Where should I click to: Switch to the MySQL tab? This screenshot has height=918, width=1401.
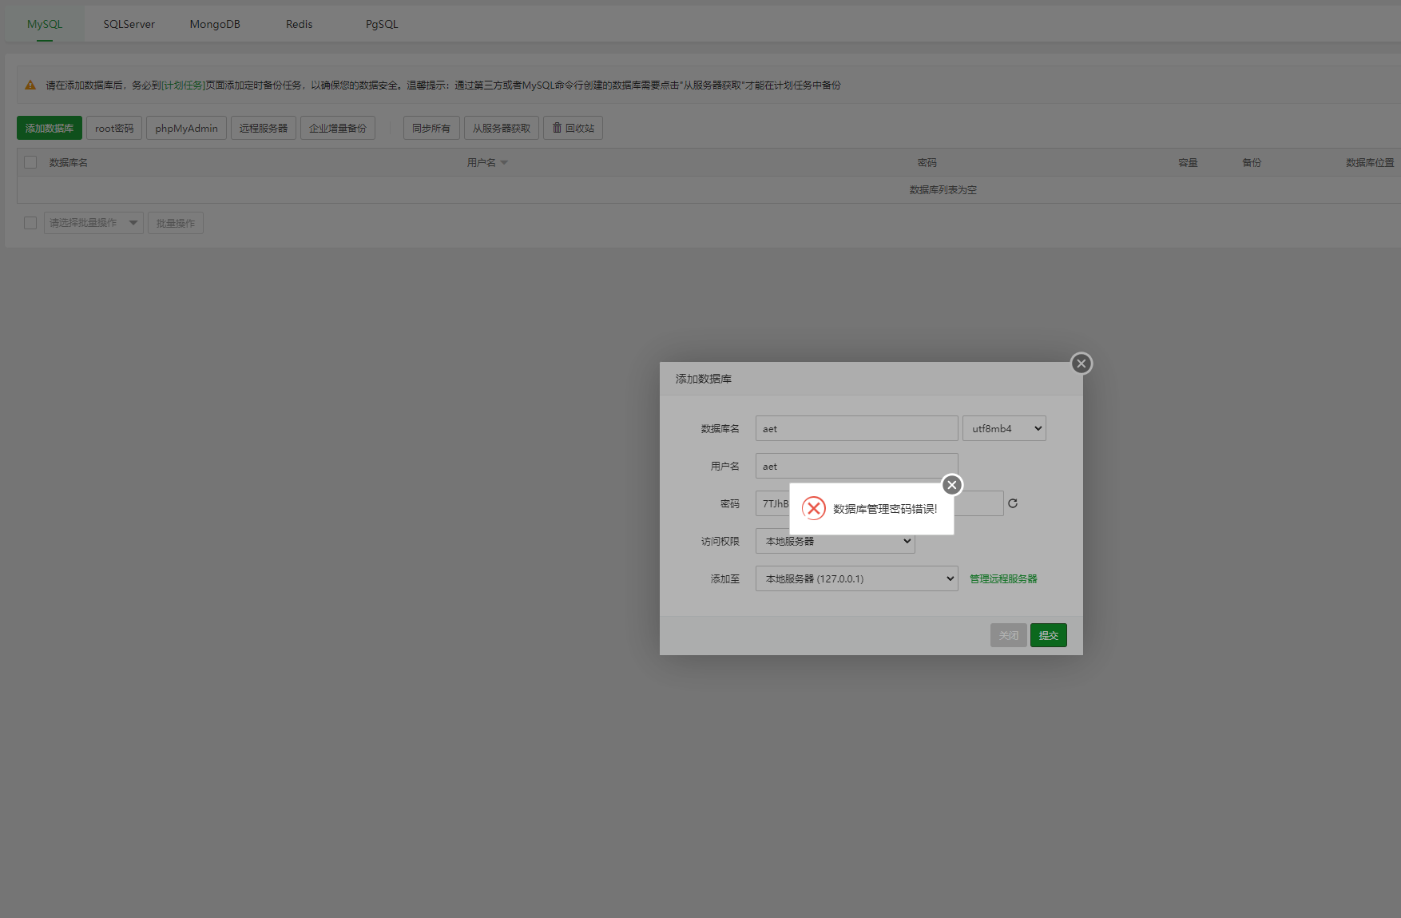[x=45, y=24]
